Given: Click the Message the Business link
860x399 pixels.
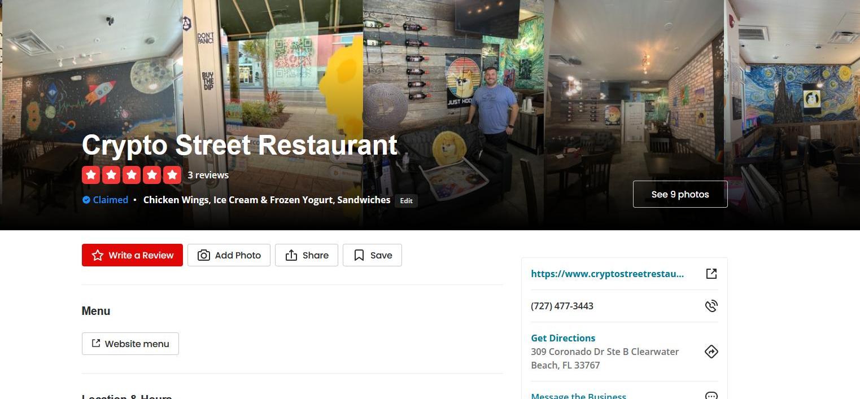Looking at the screenshot, I should click(x=578, y=395).
